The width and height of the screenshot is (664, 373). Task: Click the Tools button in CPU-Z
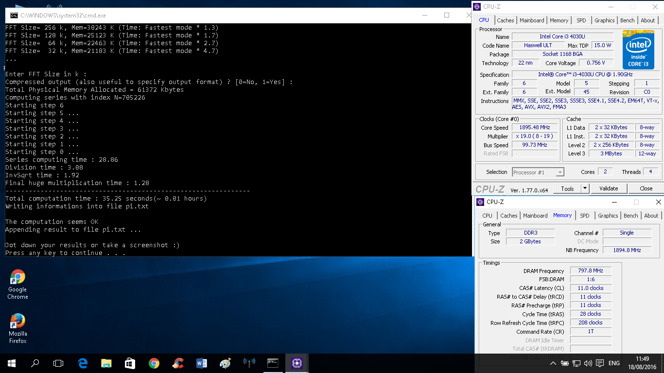[567, 188]
